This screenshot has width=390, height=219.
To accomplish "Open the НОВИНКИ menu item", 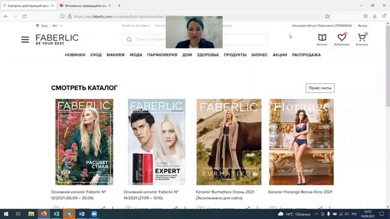I will pyautogui.click(x=75, y=55).
